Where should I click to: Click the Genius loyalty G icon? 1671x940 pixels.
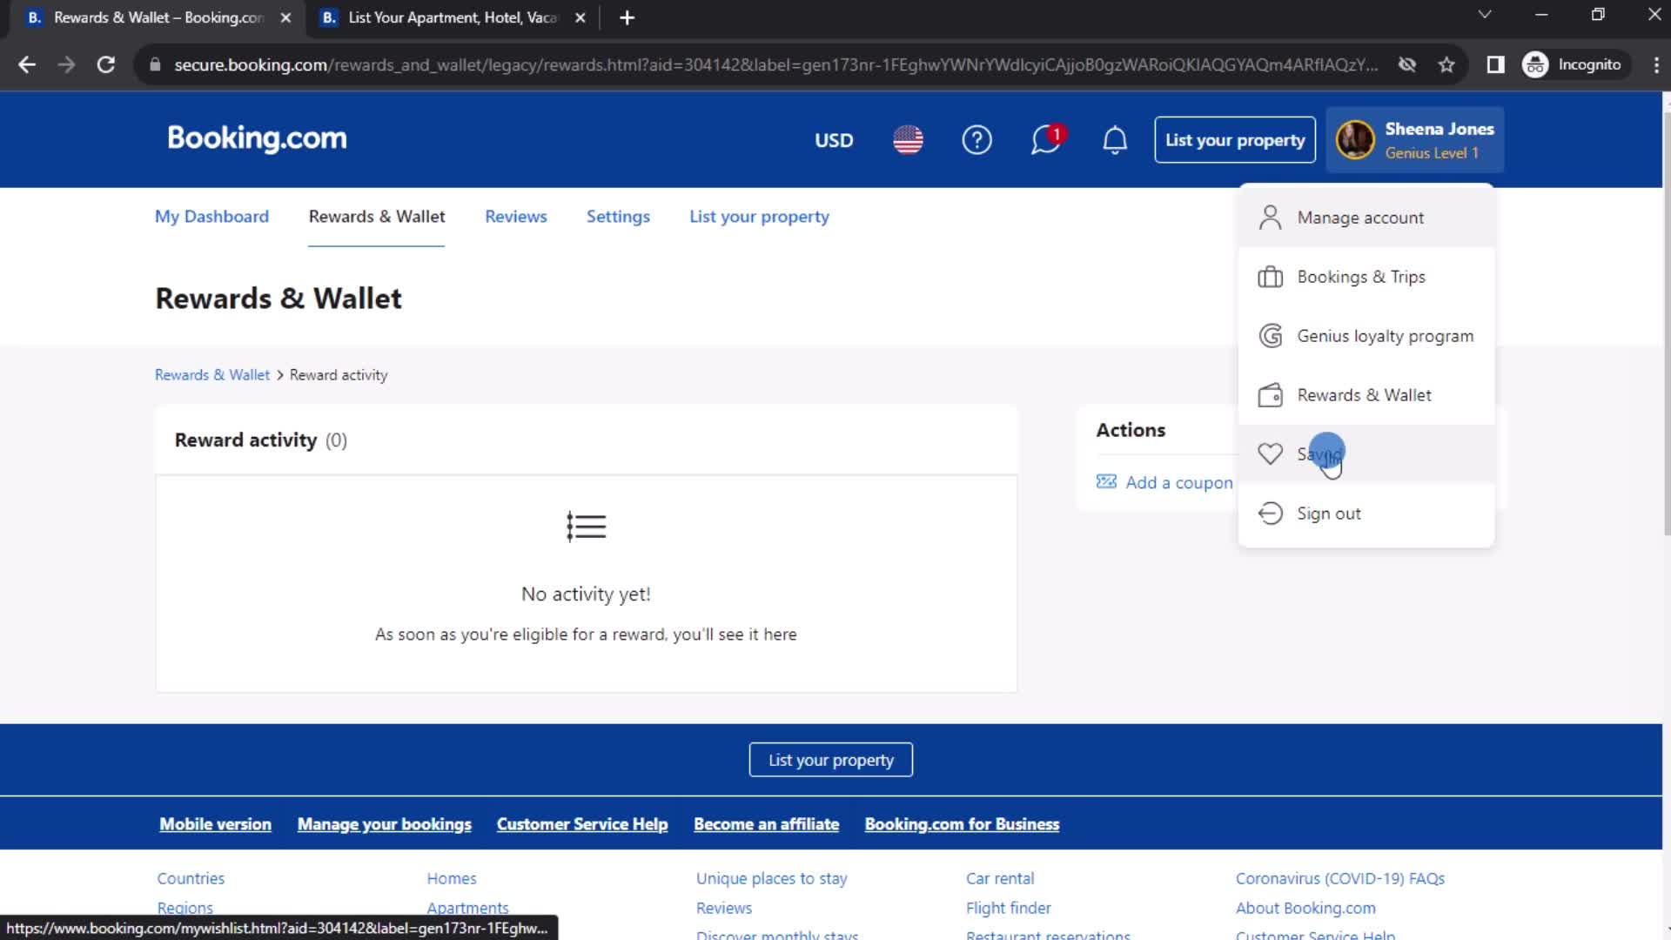1271,336
